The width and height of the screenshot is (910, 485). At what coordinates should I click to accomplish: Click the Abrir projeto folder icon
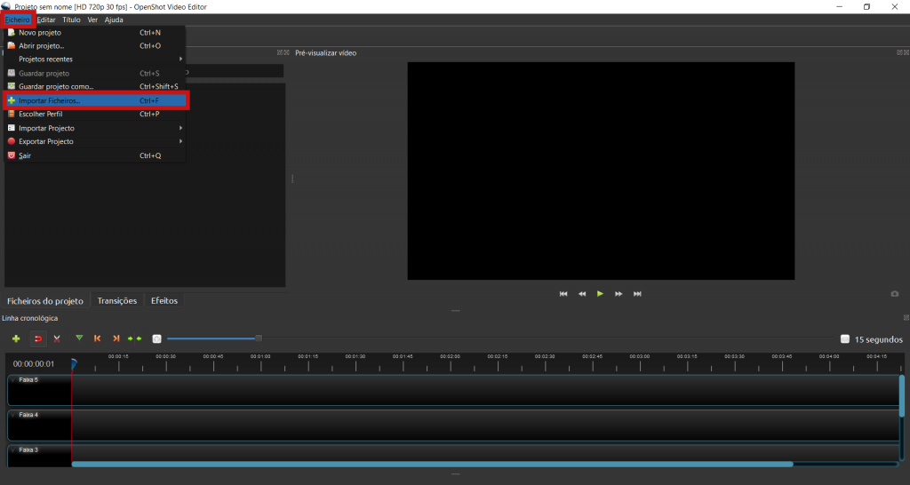pos(11,46)
